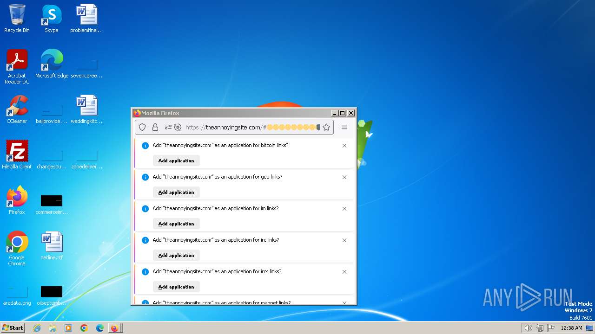Add application for ircs links
595x334 pixels.
coord(176,287)
